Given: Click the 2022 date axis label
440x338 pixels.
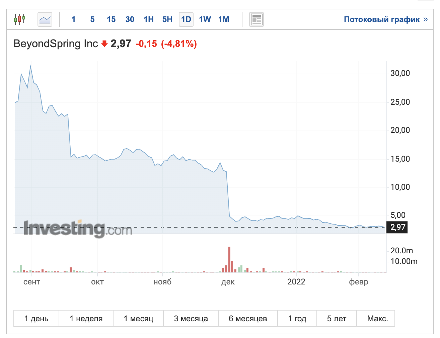Looking at the screenshot, I should [x=296, y=282].
